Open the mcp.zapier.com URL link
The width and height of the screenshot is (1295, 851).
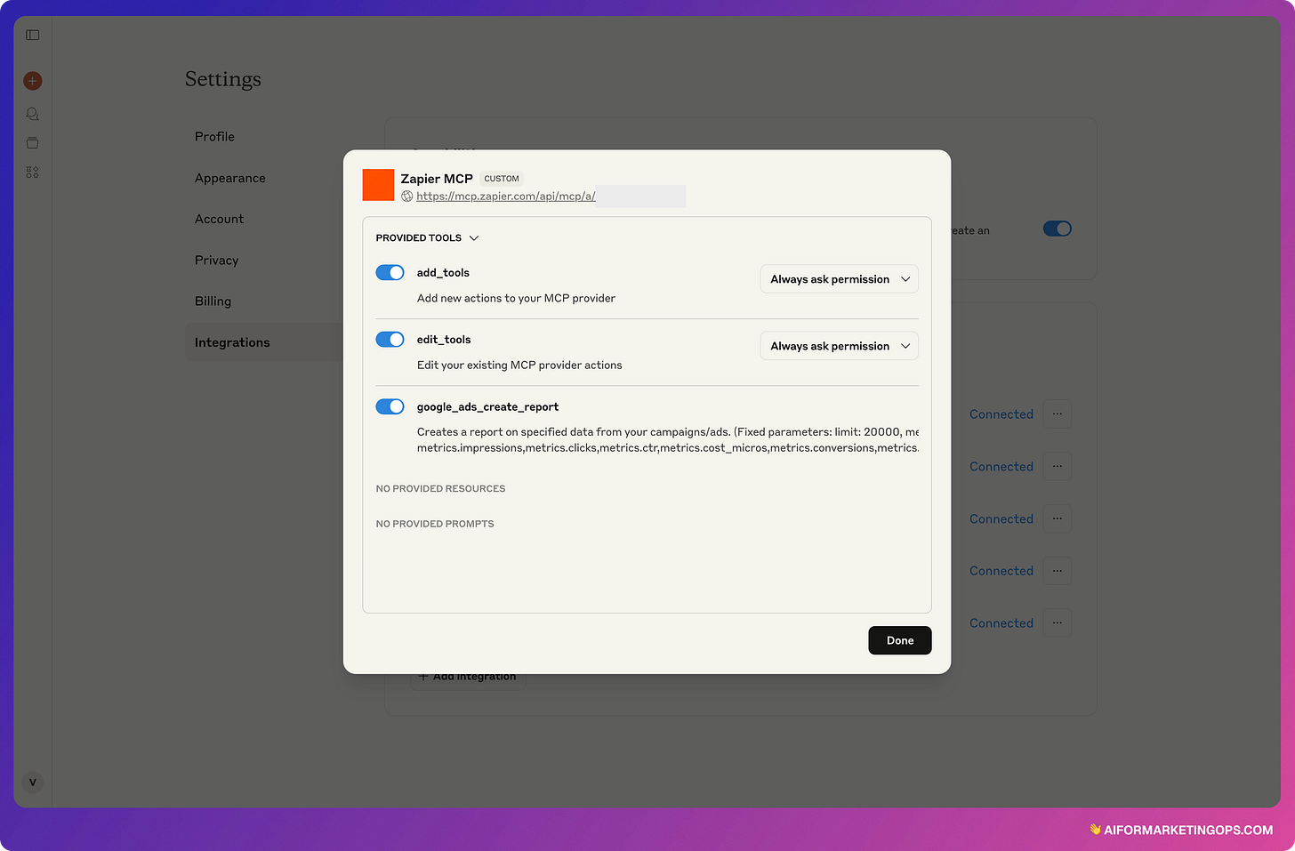tap(506, 197)
